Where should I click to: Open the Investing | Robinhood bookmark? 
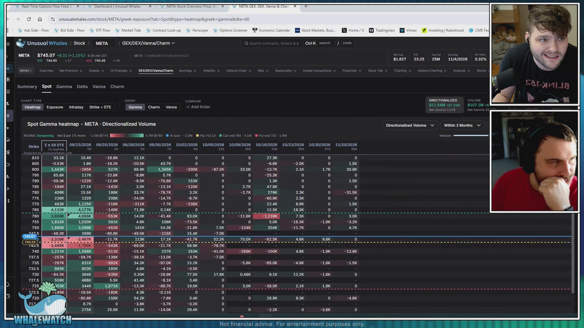pos(443,30)
